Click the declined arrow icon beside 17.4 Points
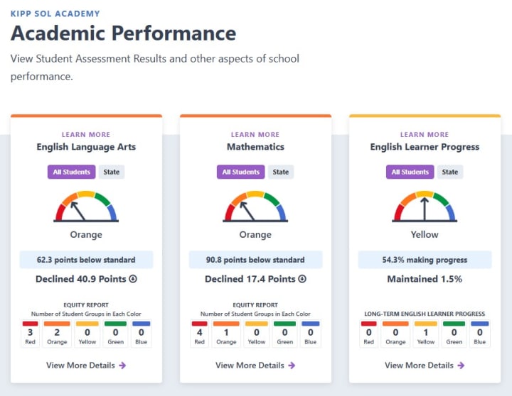Screen dimensions: 512x396 point(302,279)
